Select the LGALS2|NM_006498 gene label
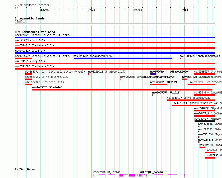This screenshot has width=222, height=178. point(151,172)
